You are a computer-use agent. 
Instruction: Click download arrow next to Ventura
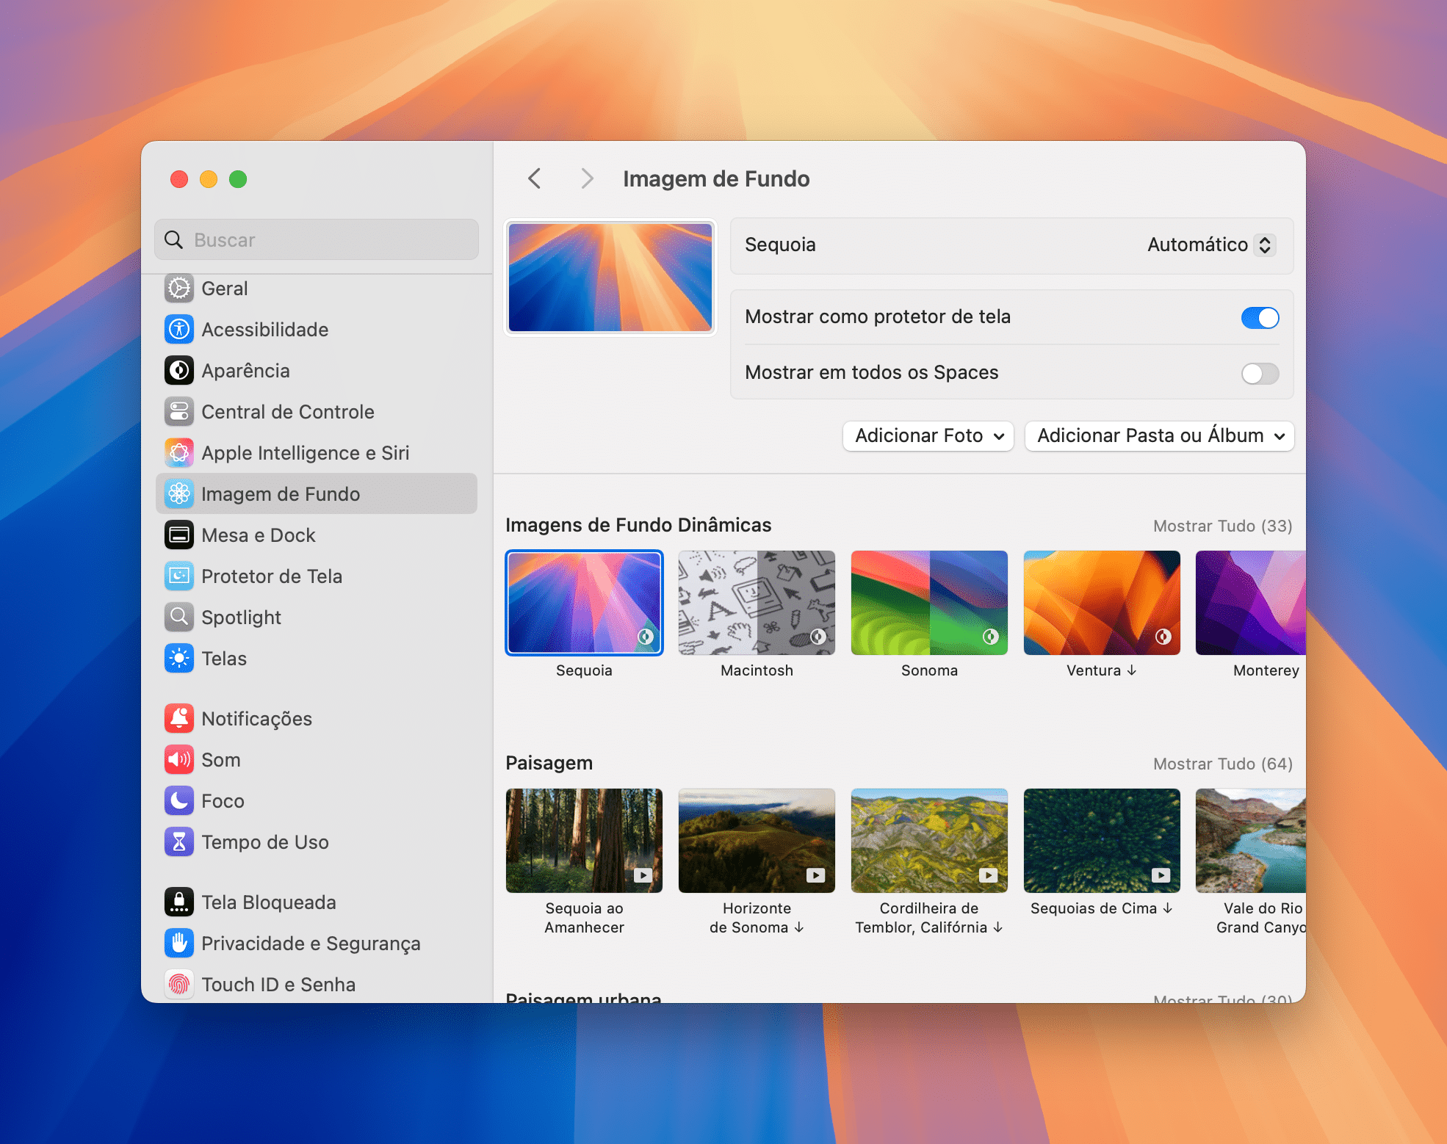pos(1132,670)
